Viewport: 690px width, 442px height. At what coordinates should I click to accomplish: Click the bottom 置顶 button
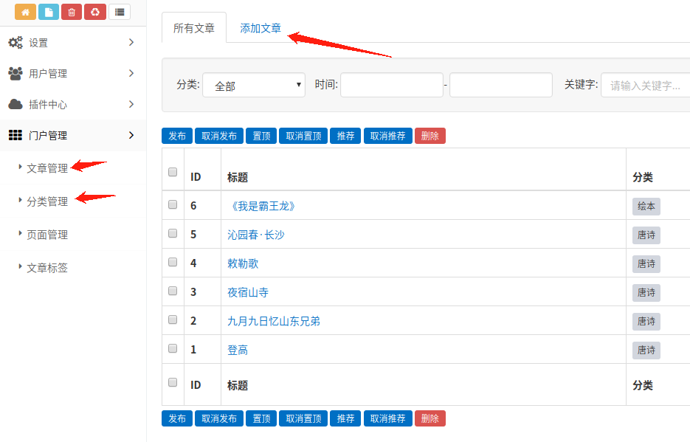tap(261, 418)
